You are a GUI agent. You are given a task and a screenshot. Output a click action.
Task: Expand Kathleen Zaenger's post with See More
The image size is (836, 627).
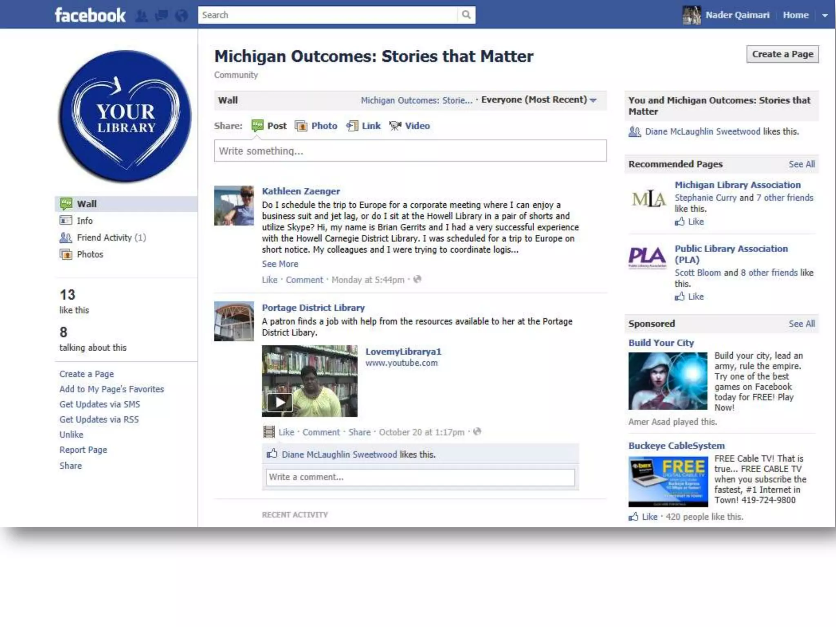click(x=280, y=264)
